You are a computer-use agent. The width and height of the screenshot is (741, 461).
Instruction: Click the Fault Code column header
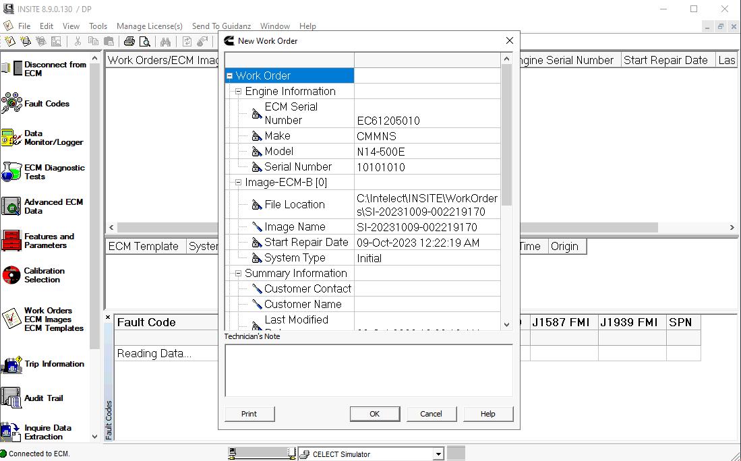coord(167,322)
